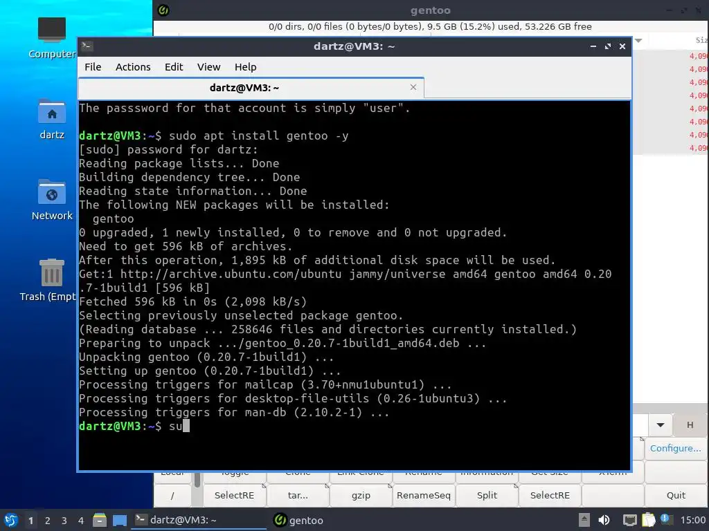Open the removable media eject tray icon
Viewport: 709px width, 531px height.
coord(584,520)
